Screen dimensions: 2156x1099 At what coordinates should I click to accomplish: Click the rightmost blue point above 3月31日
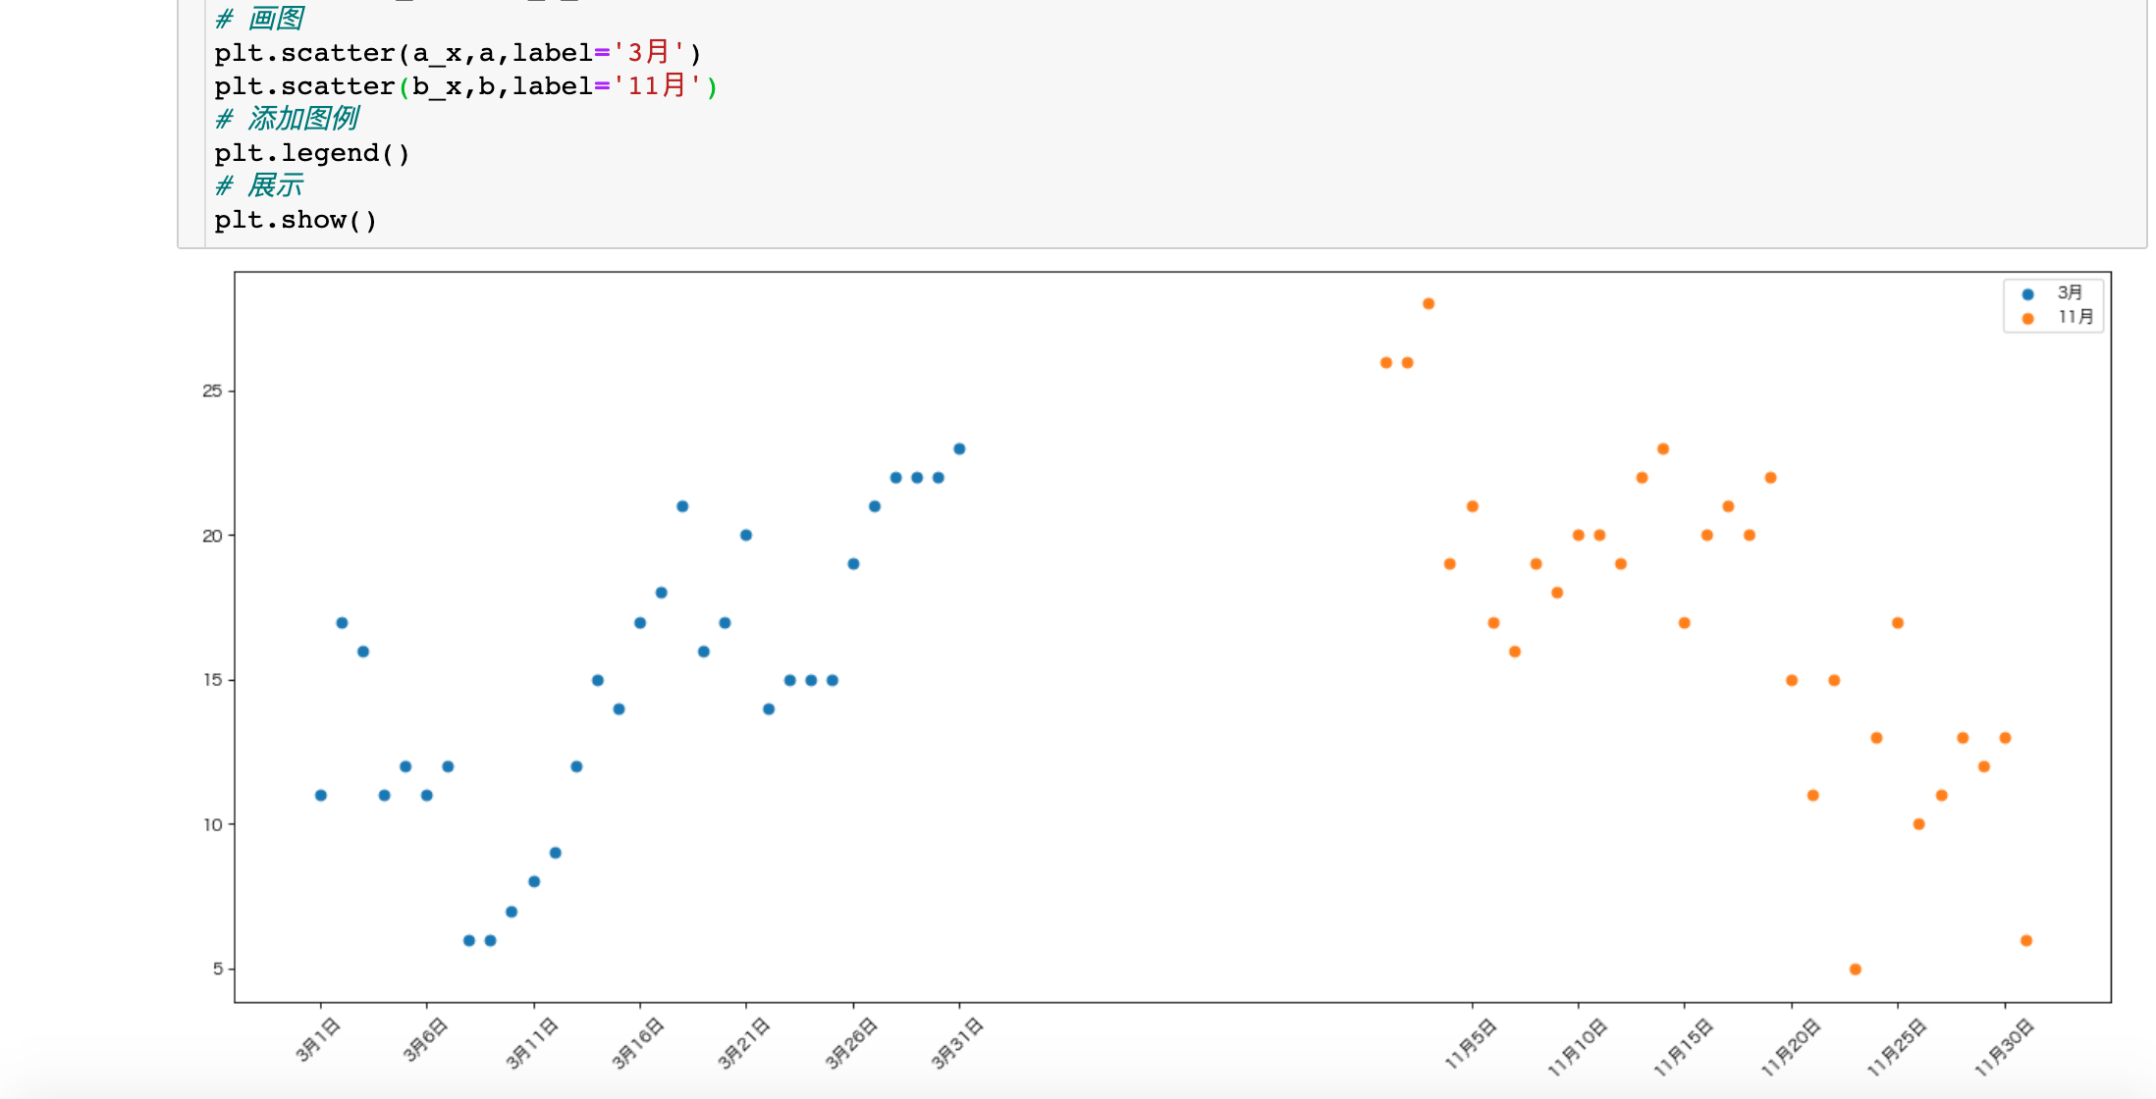pyautogui.click(x=959, y=449)
